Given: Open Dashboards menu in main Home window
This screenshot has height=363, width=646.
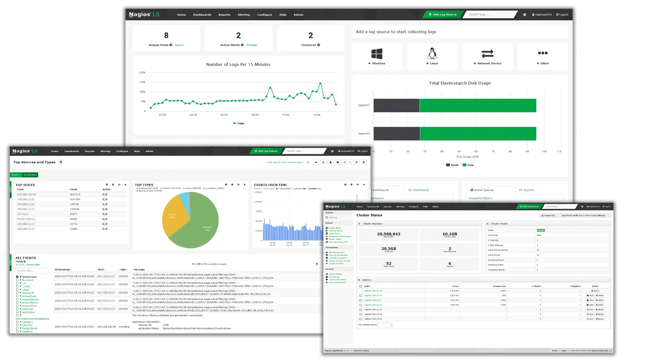Looking at the screenshot, I should 202,15.
